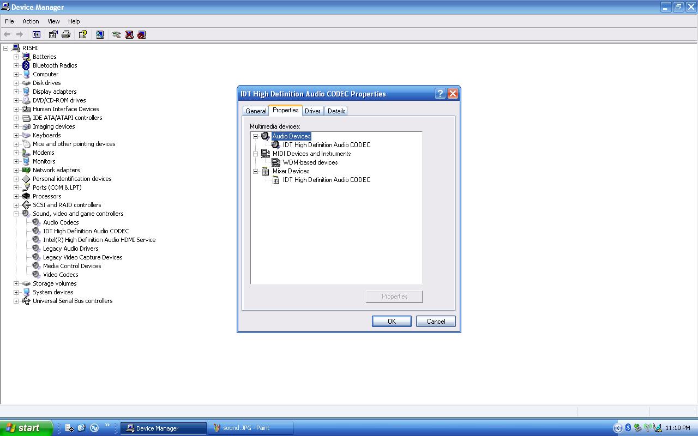This screenshot has height=436, width=698.
Task: Select Audio Codecs entry
Action: [x=61, y=222]
